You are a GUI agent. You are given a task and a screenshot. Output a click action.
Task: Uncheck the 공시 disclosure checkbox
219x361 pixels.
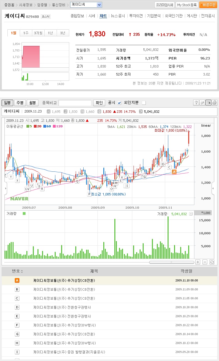coord(119,103)
